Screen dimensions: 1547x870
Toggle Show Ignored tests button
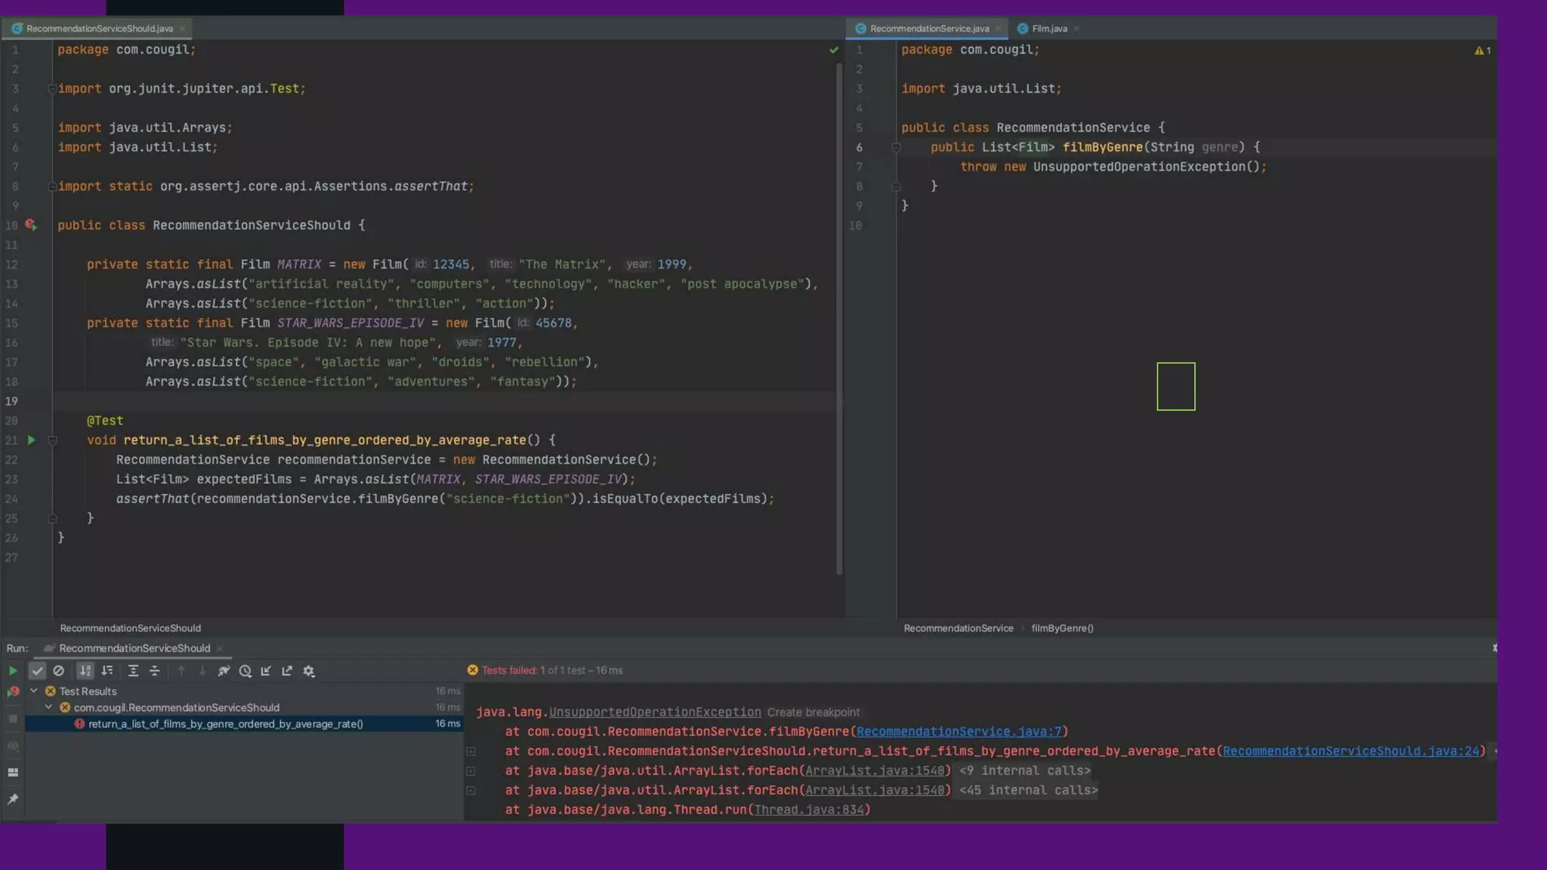[x=58, y=671]
